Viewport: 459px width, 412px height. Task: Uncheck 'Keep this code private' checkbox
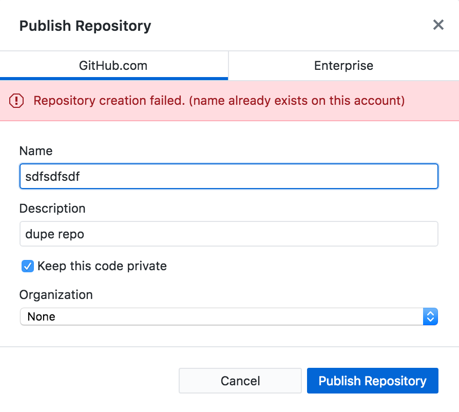(28, 266)
